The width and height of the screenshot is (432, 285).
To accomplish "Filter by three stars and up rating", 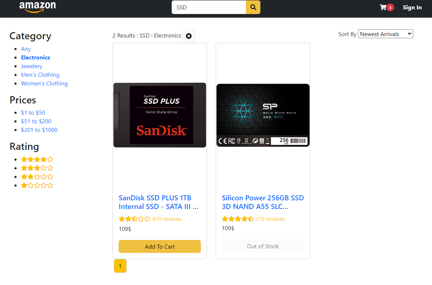I will (37, 168).
